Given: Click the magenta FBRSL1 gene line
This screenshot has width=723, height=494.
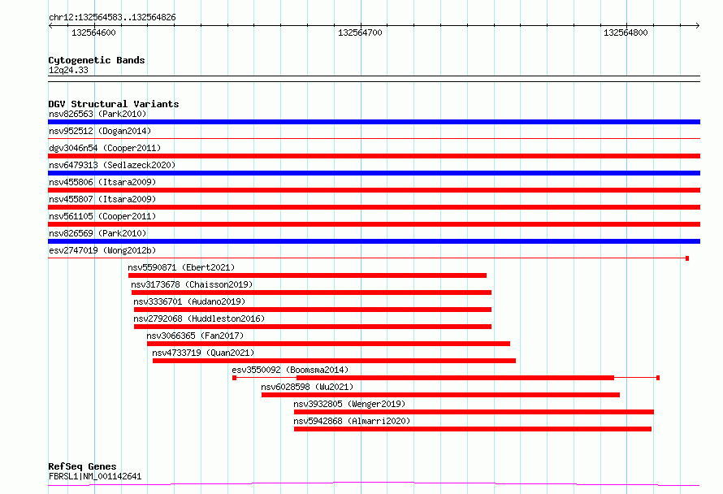Looking at the screenshot, I should coord(374,484).
